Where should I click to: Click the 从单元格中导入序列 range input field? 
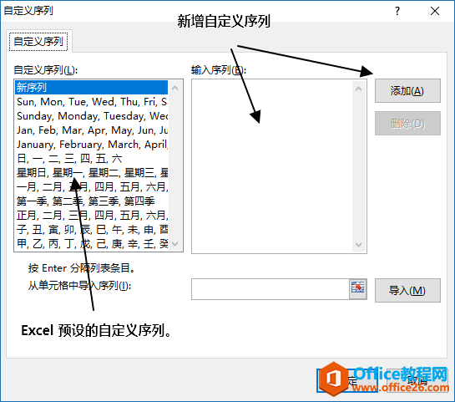tap(270, 289)
